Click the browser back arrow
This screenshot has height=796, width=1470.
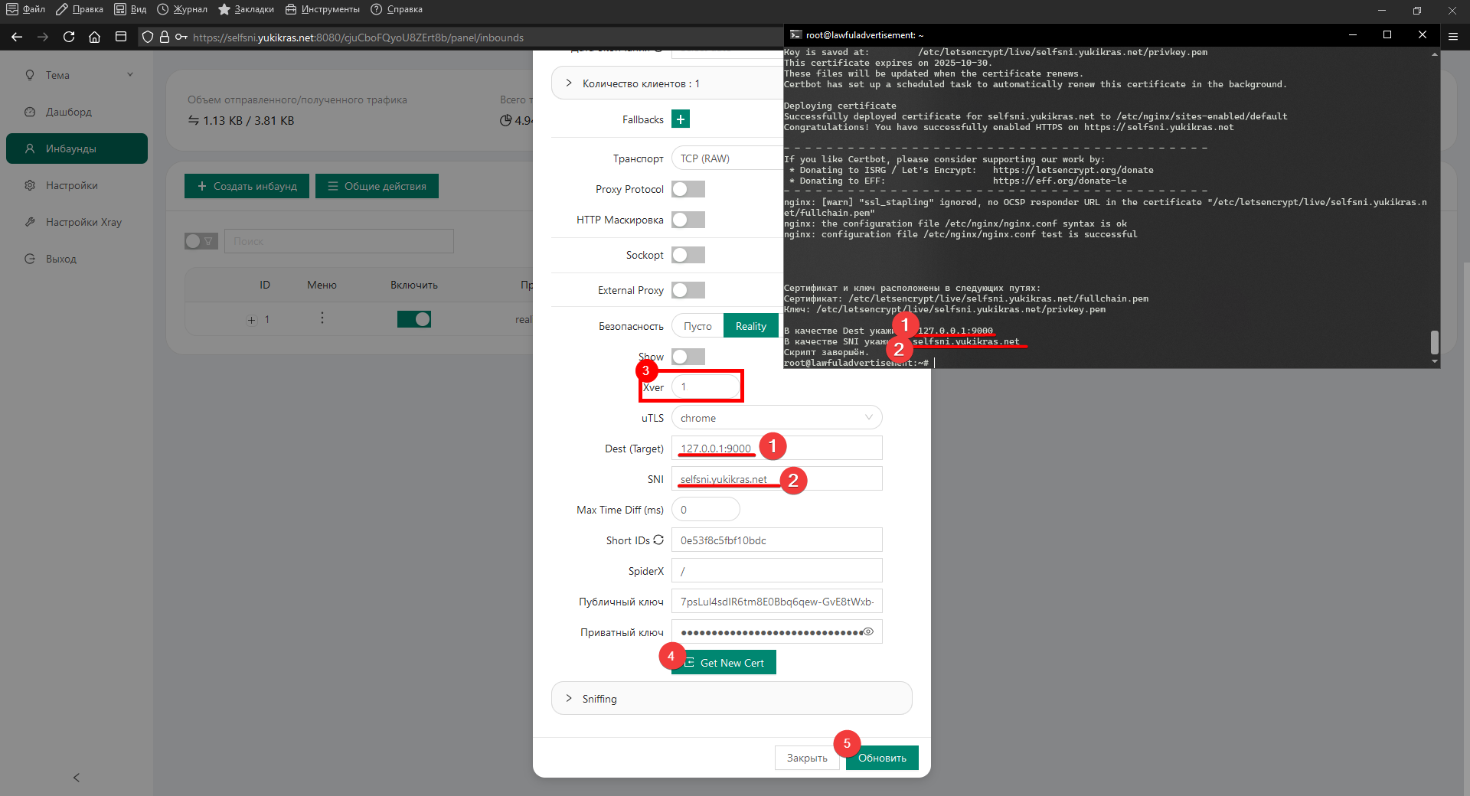(17, 37)
